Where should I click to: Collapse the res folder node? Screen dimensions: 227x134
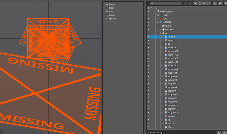161,33
